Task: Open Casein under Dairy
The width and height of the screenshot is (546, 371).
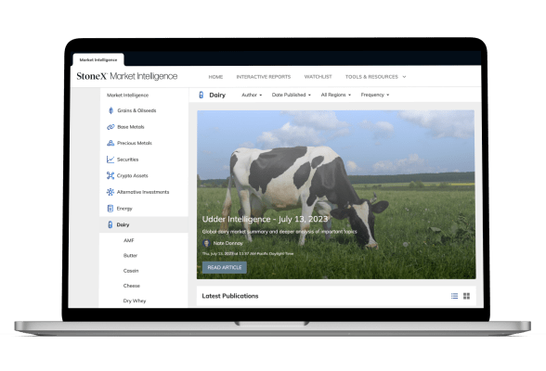Action: point(131,271)
